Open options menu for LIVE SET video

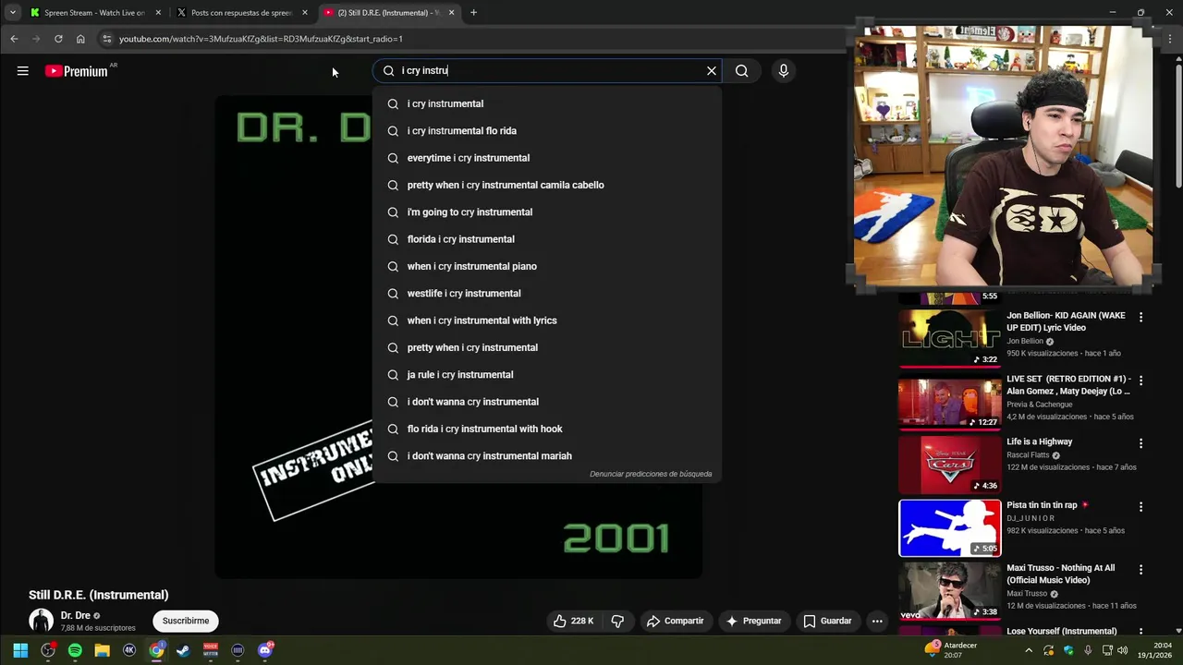point(1140,380)
